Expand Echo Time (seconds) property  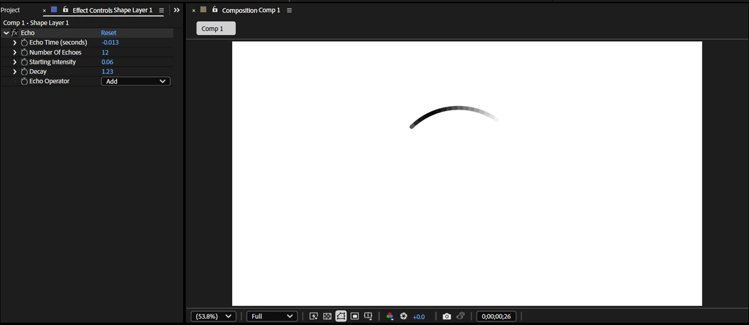pos(15,43)
